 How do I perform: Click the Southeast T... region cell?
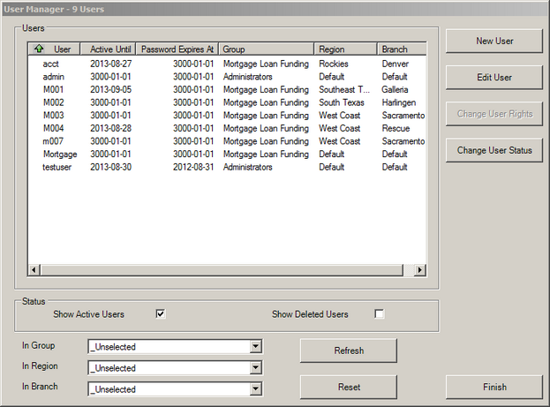(x=344, y=90)
